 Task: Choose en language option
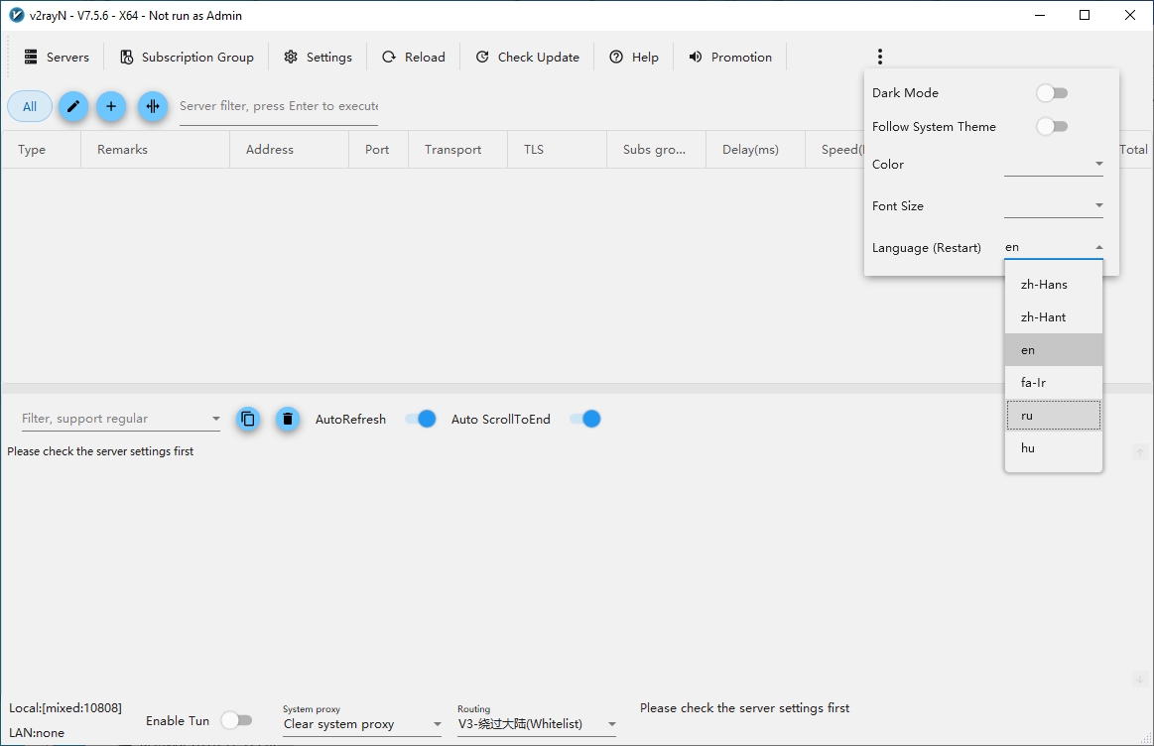point(1054,350)
